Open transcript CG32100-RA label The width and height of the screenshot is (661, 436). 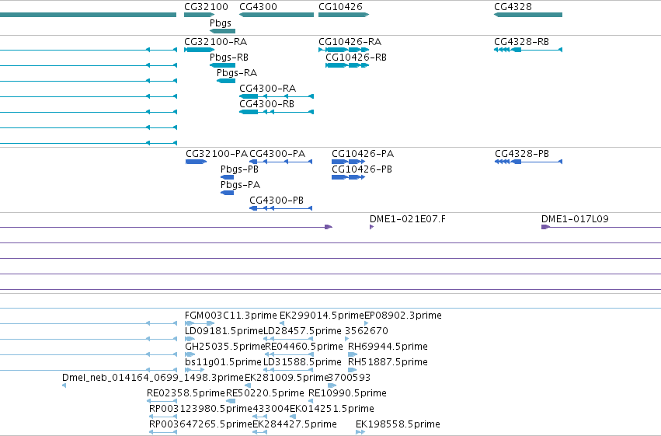click(215, 42)
